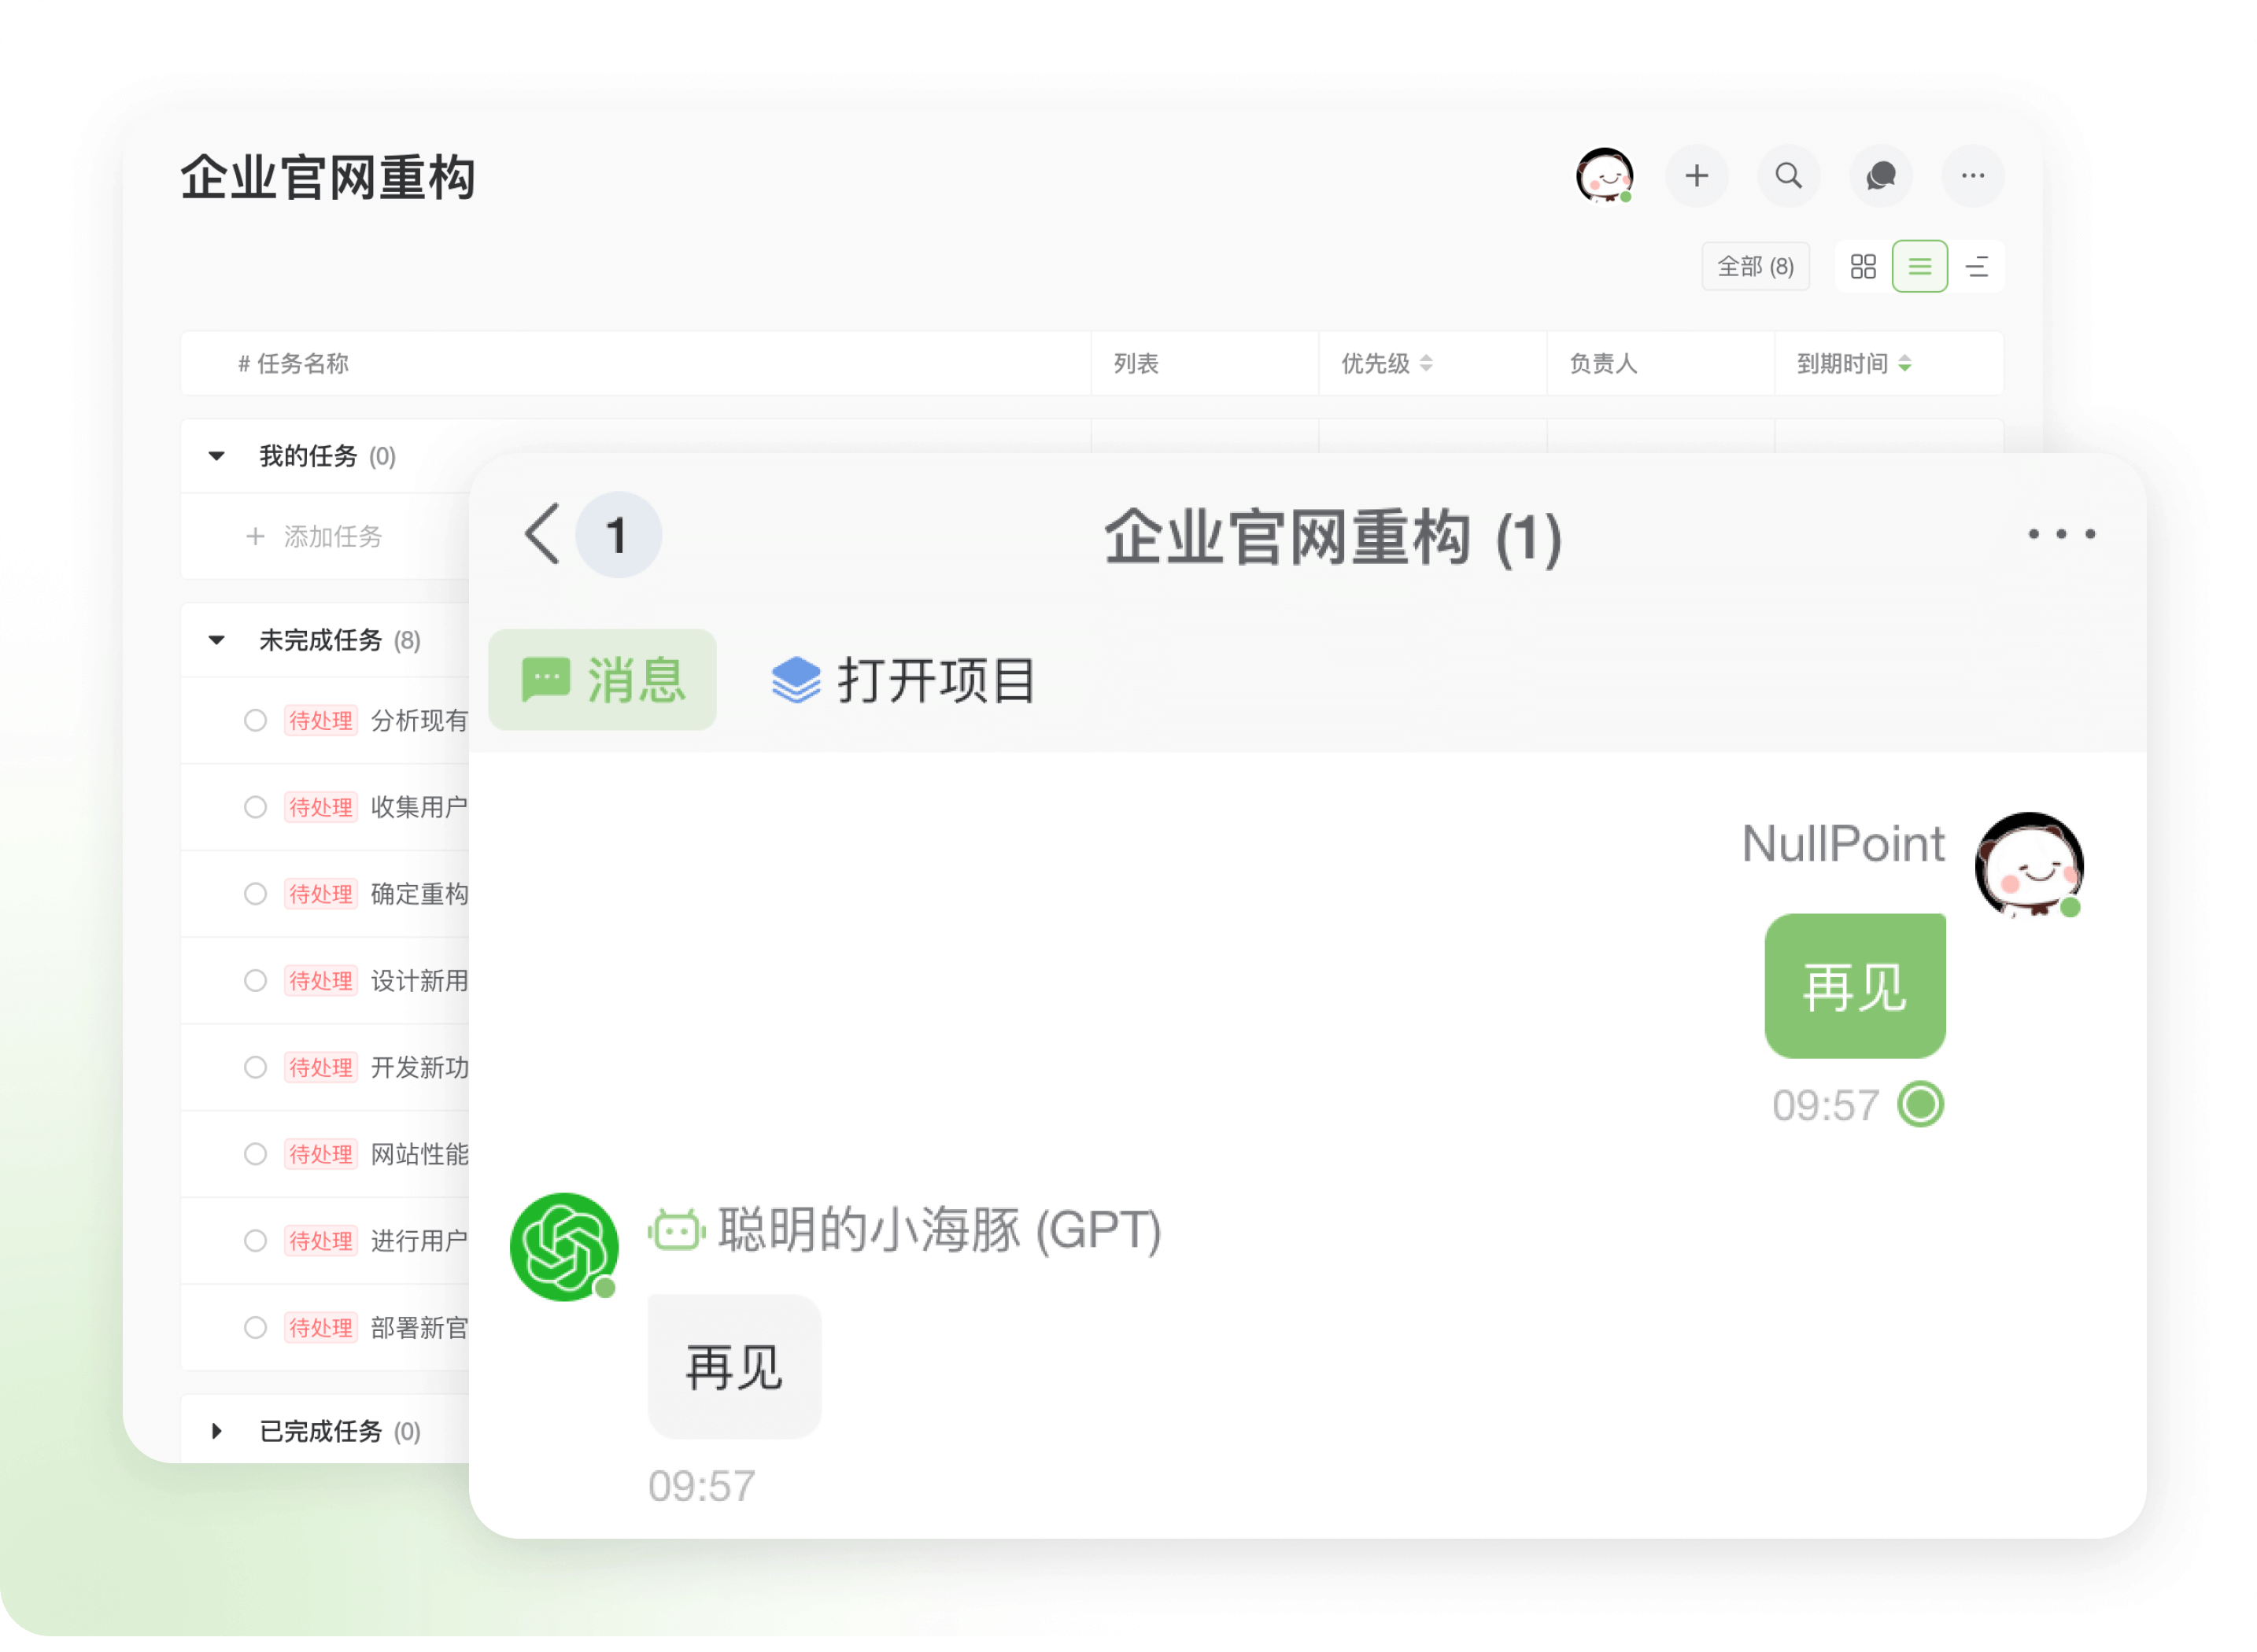This screenshot has height=1652, width=2257.
Task: Open the search icon
Action: tap(1789, 176)
